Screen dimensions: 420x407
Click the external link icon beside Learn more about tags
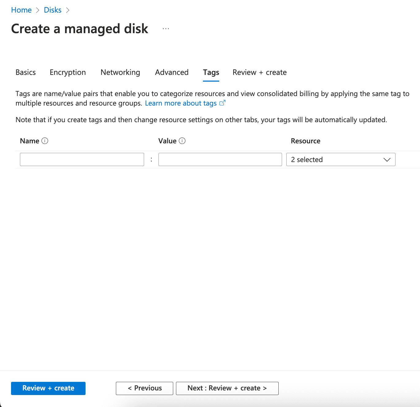click(x=222, y=103)
